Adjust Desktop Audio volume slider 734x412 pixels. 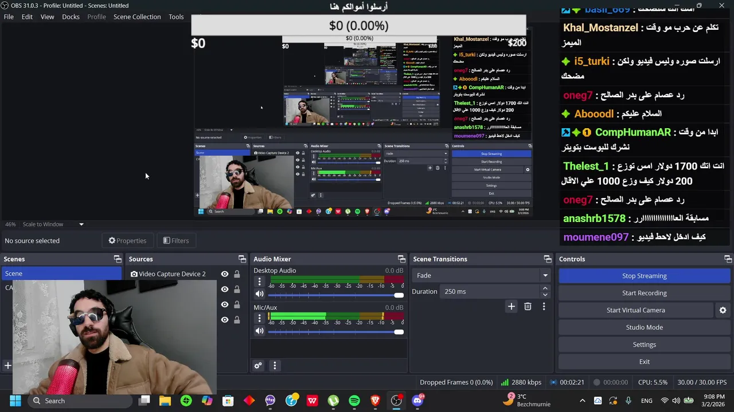point(335,295)
